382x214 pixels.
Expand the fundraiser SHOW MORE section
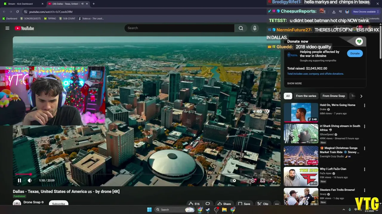click(x=294, y=84)
